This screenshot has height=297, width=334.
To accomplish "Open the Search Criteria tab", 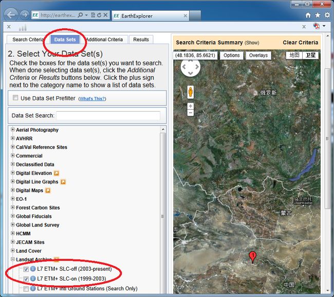I will pos(28,40).
